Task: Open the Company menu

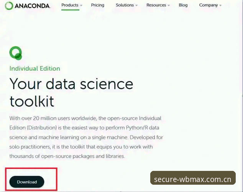Action: 209,5
